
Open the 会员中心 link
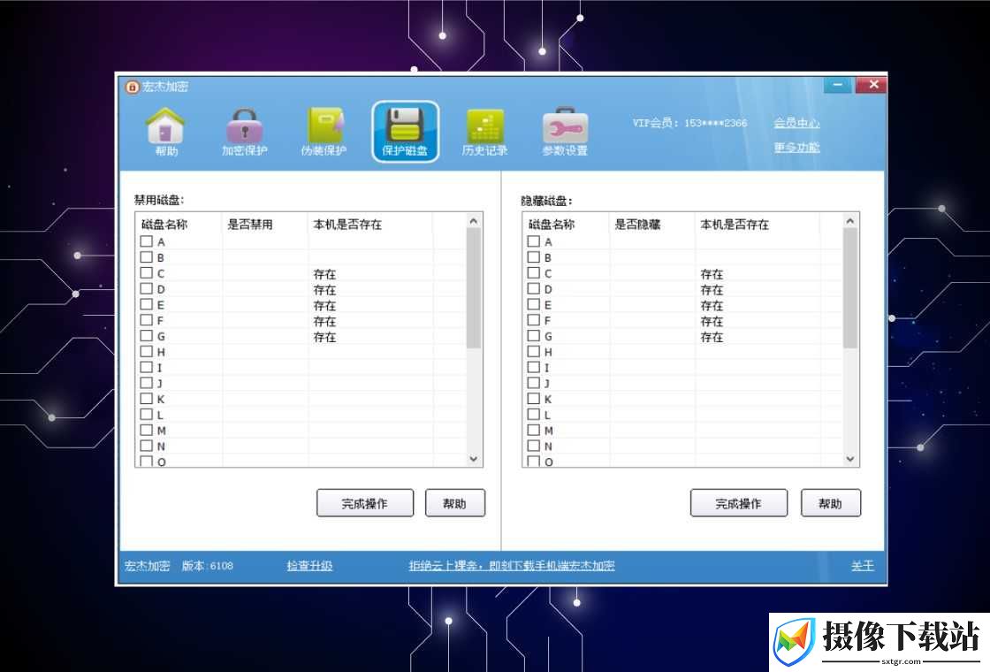796,123
